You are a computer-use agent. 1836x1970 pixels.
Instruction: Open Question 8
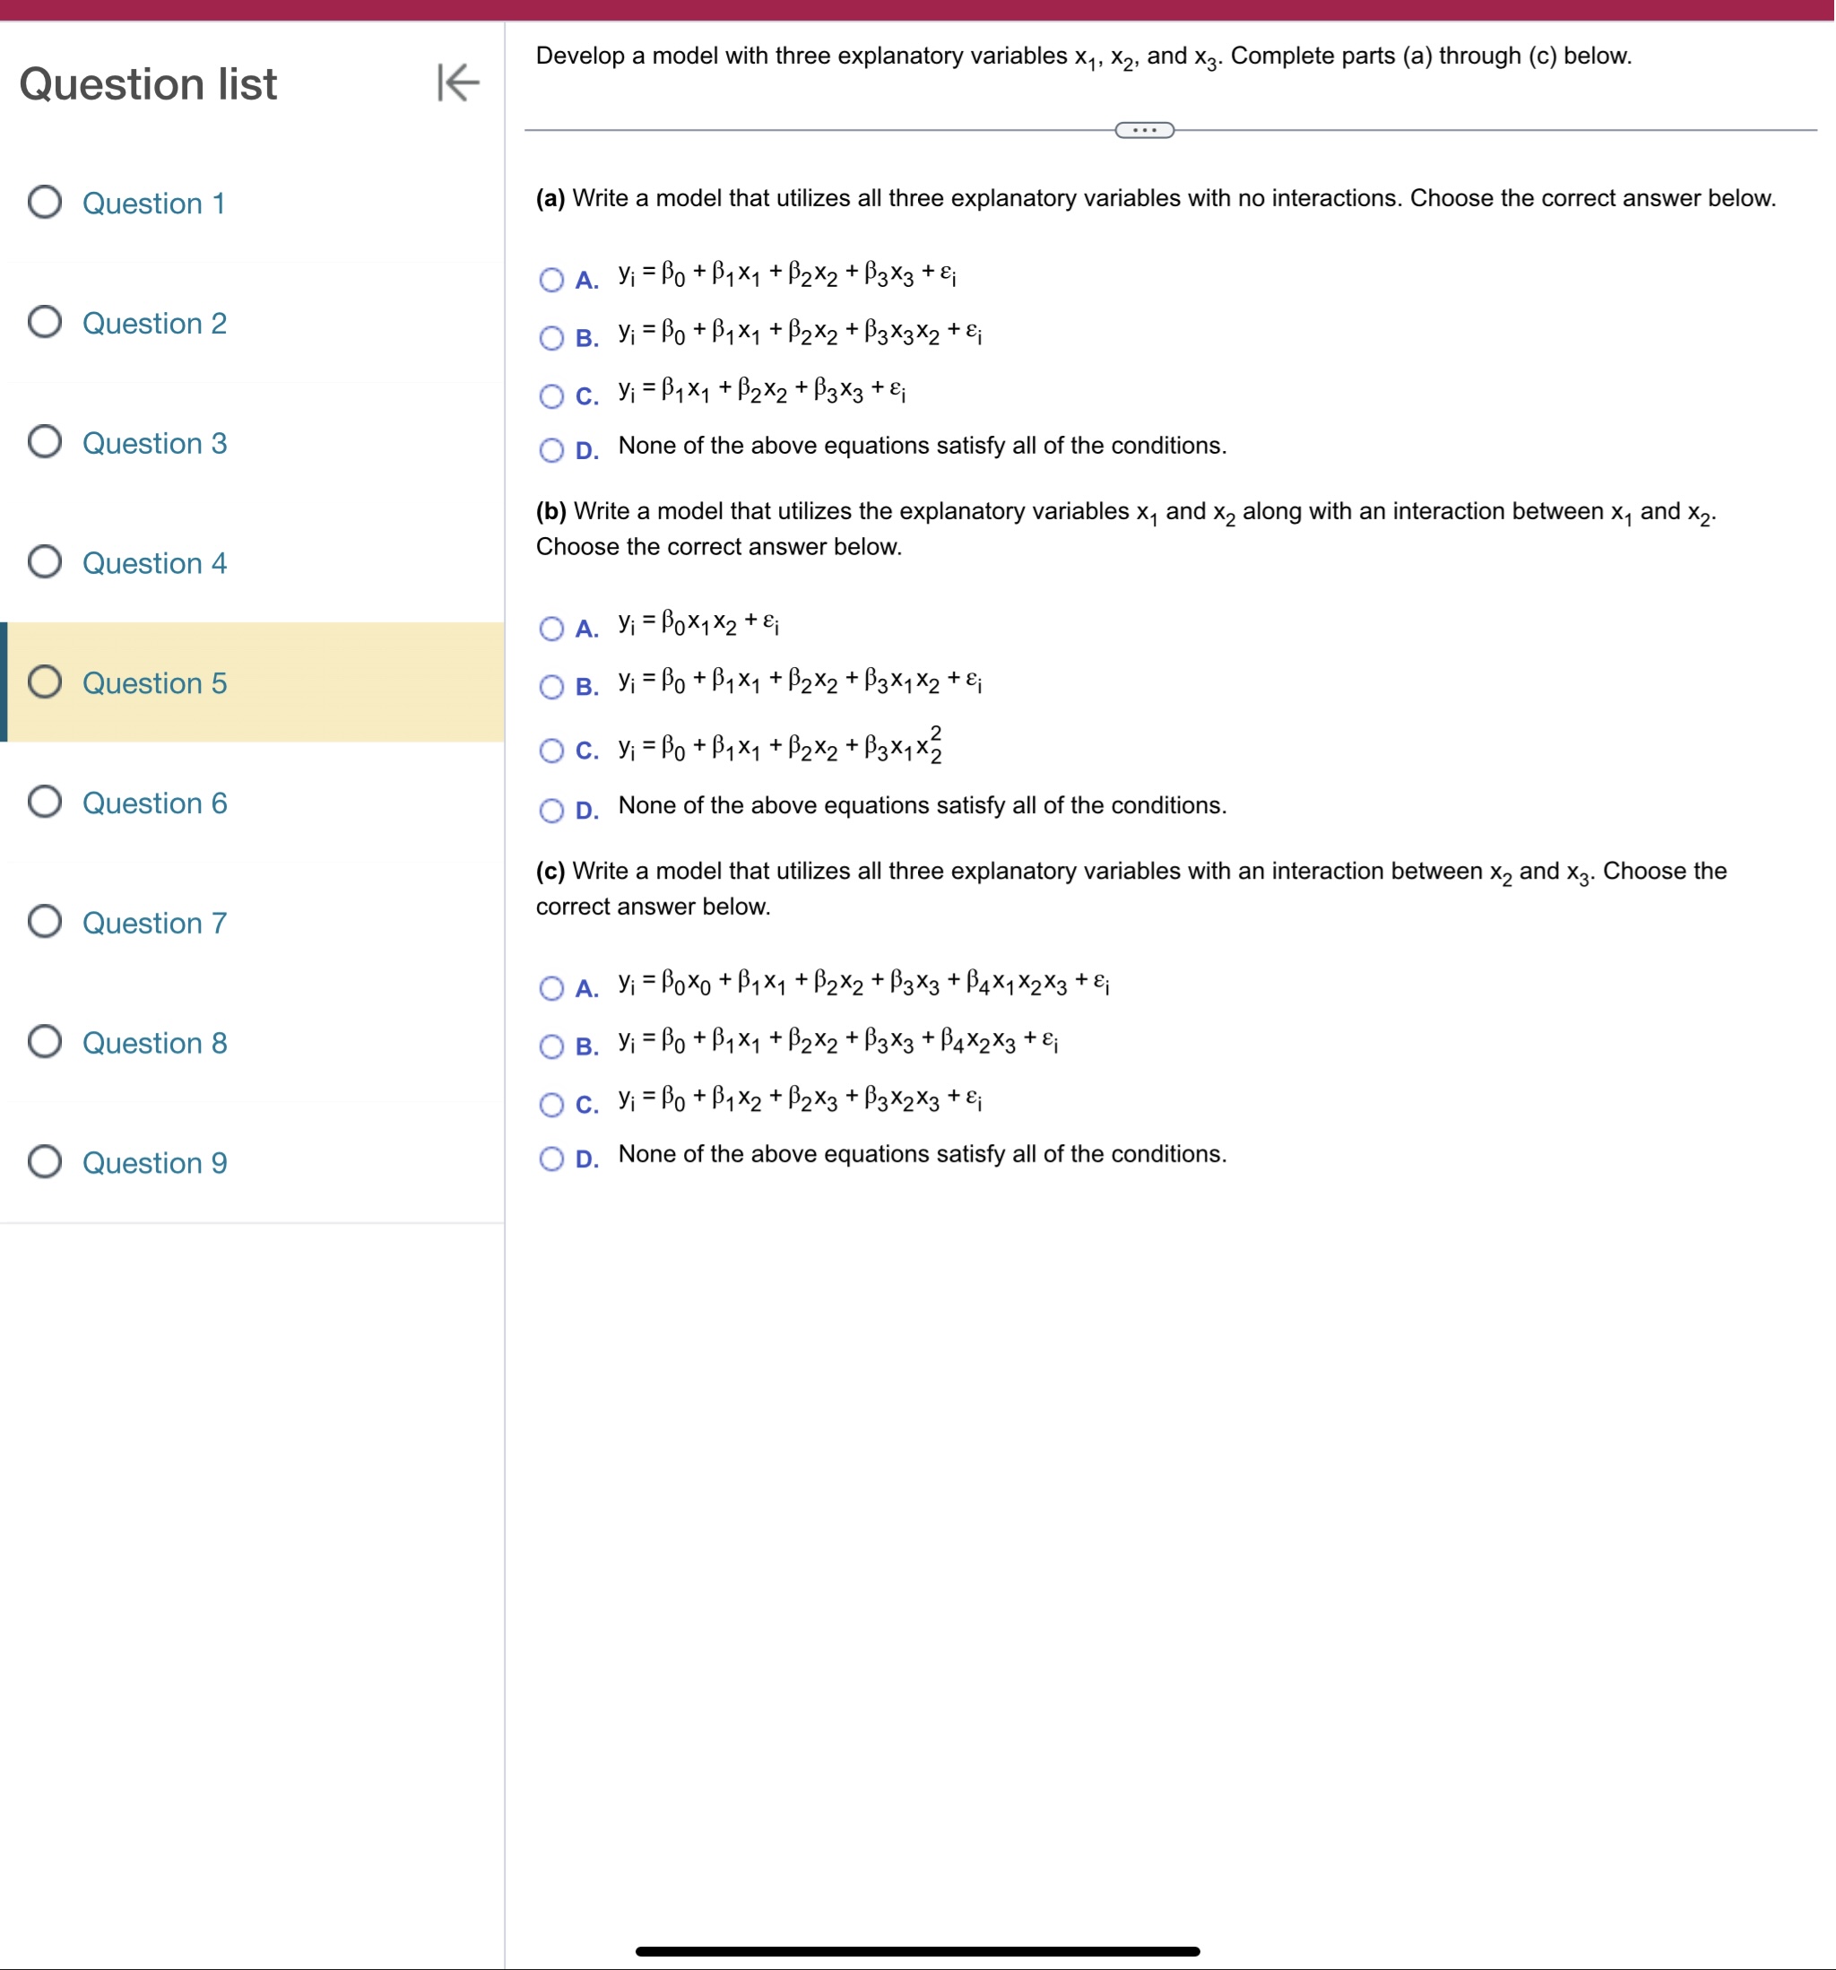(154, 1041)
